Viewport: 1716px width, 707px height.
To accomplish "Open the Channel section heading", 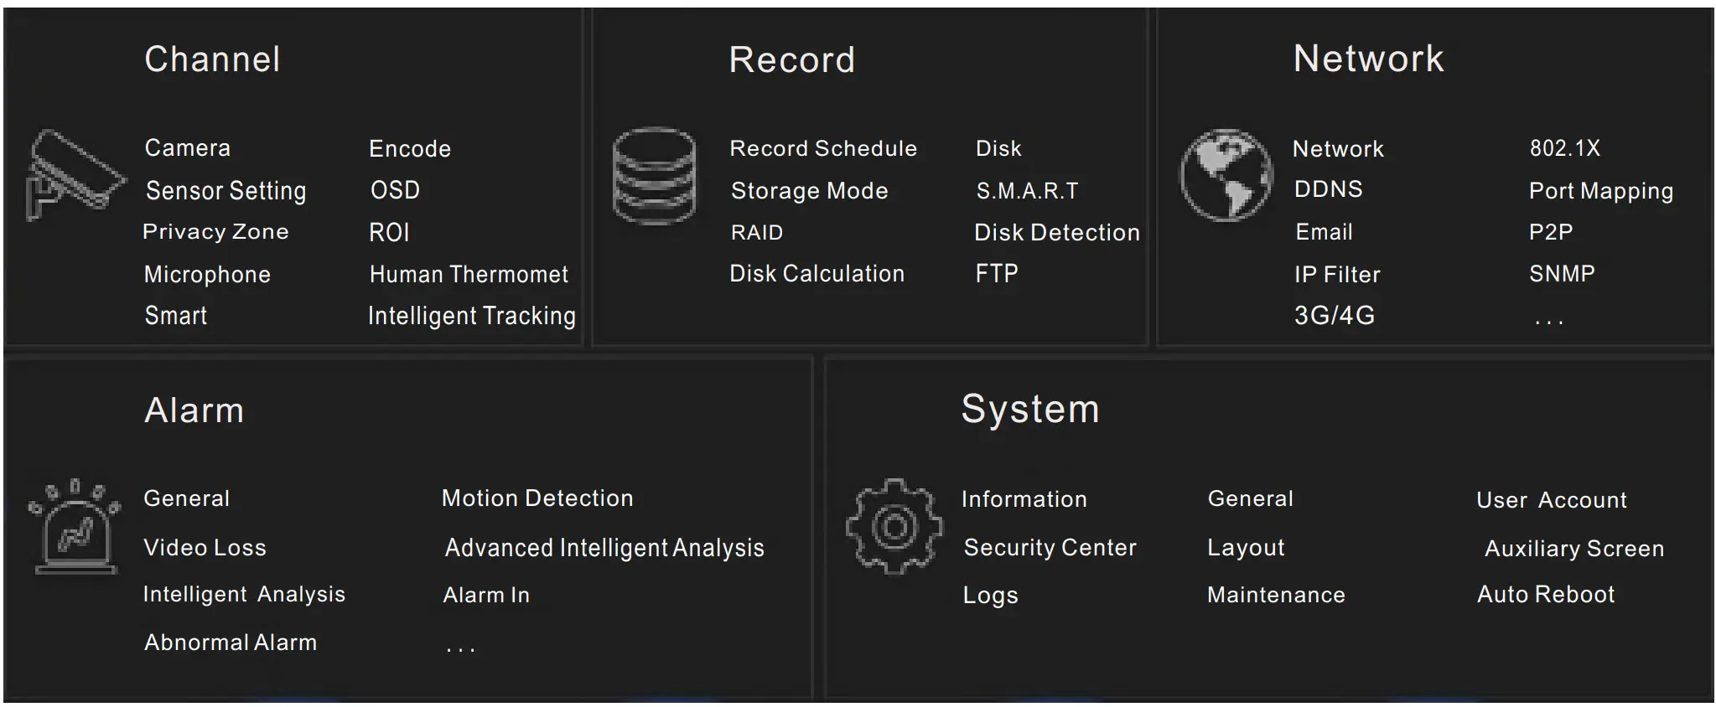I will [212, 59].
